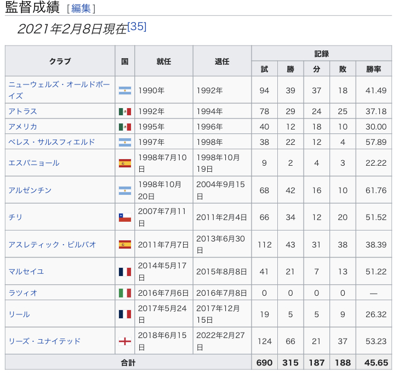Open the エスパニョール club link

[x=34, y=163]
